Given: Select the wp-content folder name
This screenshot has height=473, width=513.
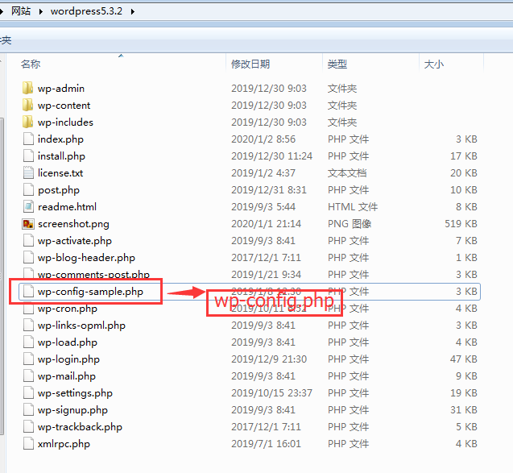Looking at the screenshot, I should [x=64, y=106].
